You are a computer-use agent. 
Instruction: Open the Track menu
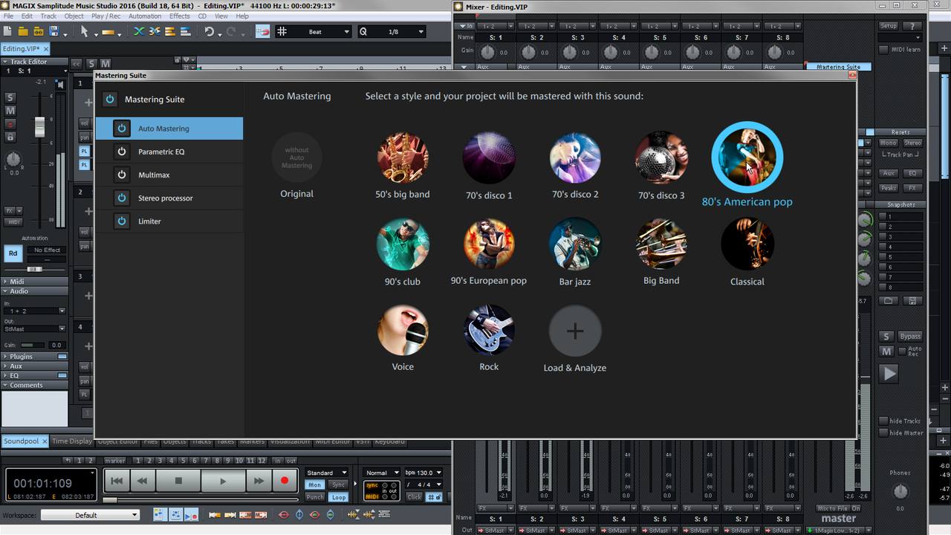pyautogui.click(x=48, y=16)
